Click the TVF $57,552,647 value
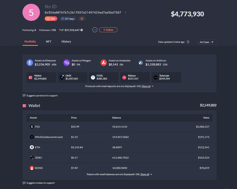237x189 pixels. click(x=72, y=30)
